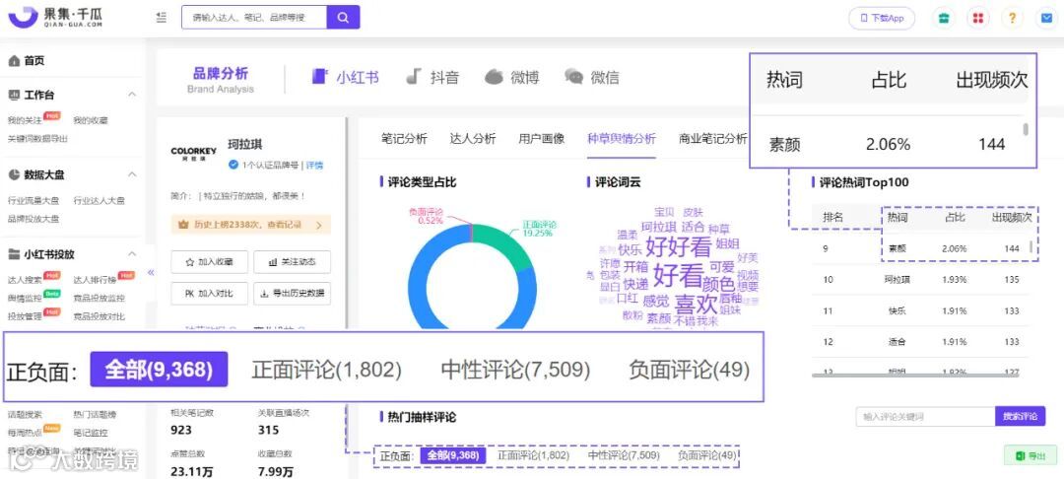Open 热门话题榜 in sidebar
The image size is (1064, 479).
[x=95, y=415]
